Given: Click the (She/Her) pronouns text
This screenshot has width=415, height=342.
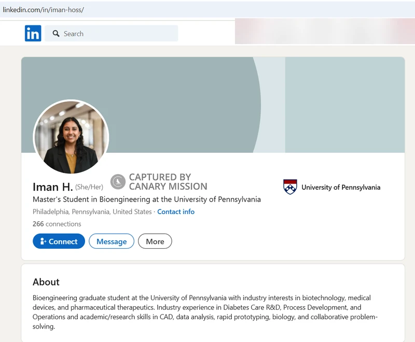Looking at the screenshot, I should pos(89,187).
